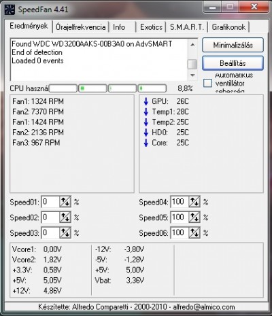Viewport: 272px width, 316px height.
Task: Click the Speed05 spinner arrows
Action: pos(194,217)
